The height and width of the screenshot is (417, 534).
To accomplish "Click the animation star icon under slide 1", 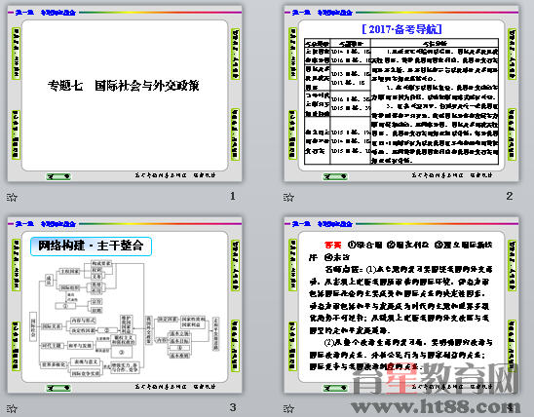I will (x=12, y=197).
